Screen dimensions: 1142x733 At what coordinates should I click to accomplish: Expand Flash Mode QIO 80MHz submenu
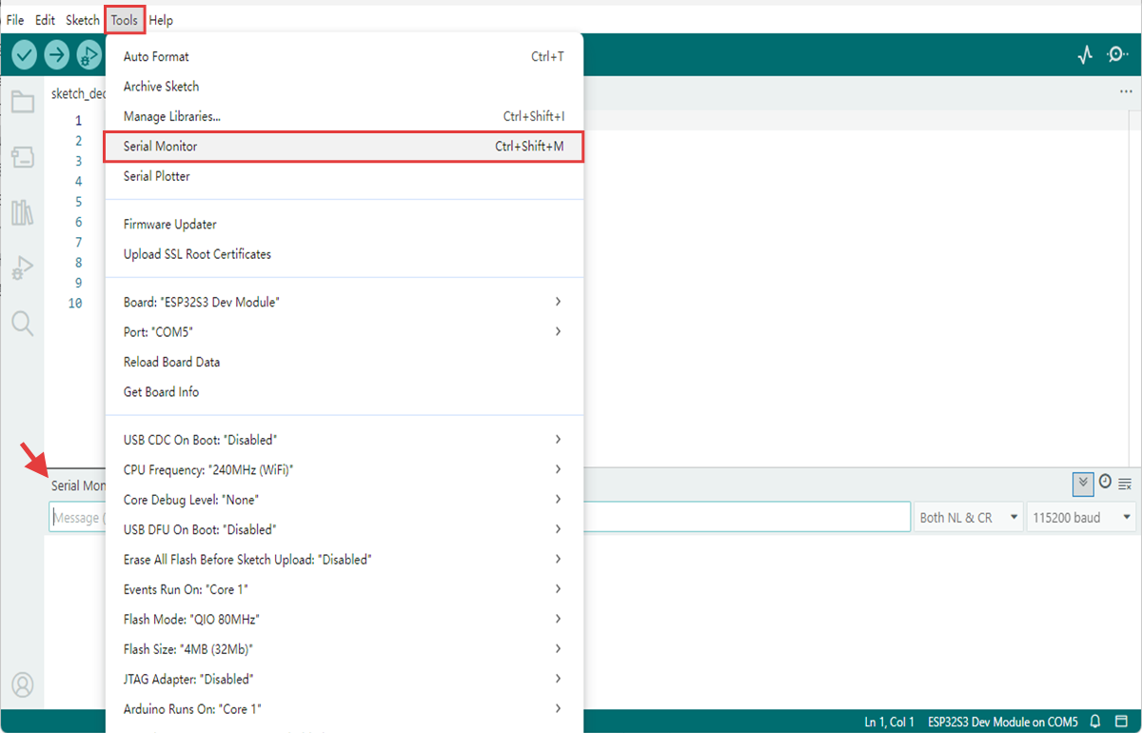[x=344, y=619]
